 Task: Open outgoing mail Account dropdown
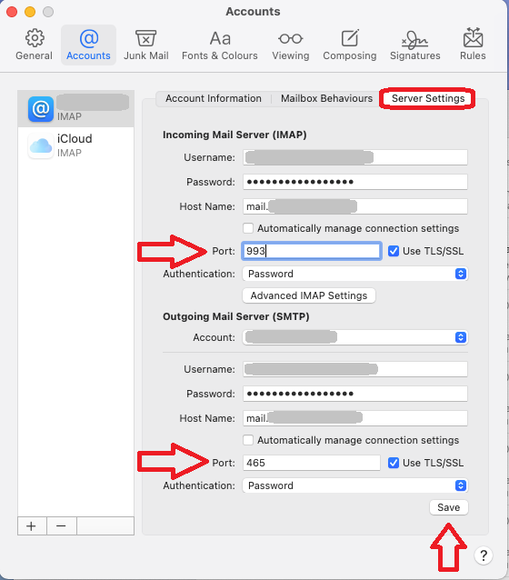pyautogui.click(x=355, y=337)
